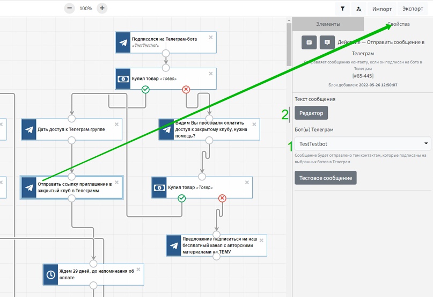Select the Telegram icon on 'Дать доступ к Телеграм-группе' block
Image resolution: width=433 pixels, height=297 pixels.
tap(29, 129)
